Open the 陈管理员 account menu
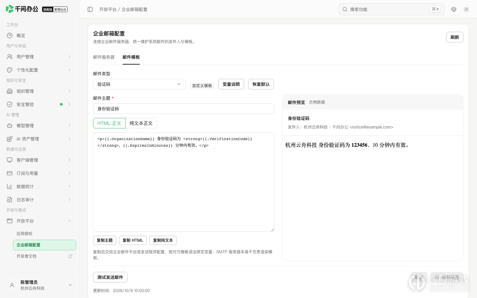Image resolution: width=477 pixels, height=298 pixels. click(40, 285)
